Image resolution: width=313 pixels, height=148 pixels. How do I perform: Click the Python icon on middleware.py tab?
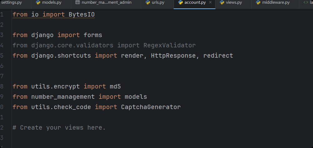pyautogui.click(x=258, y=2)
